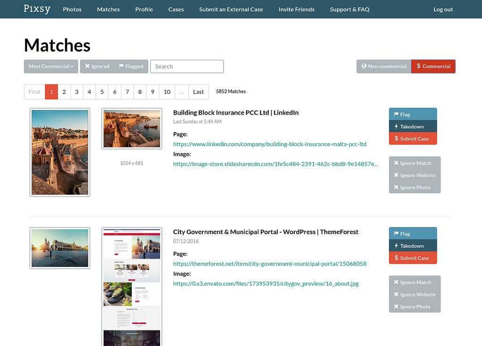Go to page 9
482x346 pixels.
point(153,92)
